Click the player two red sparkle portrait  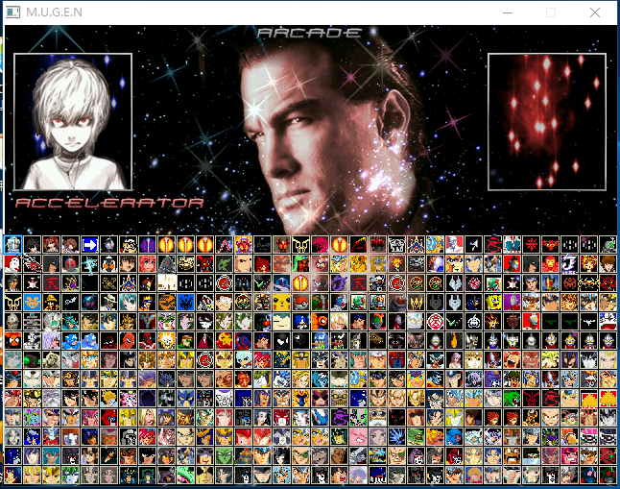click(547, 122)
